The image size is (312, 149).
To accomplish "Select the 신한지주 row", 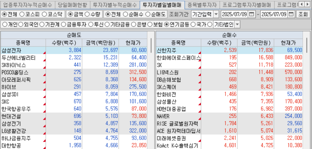I will coord(229,50).
